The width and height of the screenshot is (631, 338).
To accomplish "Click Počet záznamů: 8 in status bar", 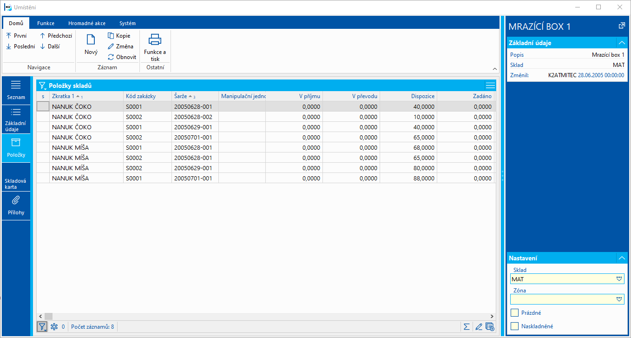I will [x=92, y=327].
